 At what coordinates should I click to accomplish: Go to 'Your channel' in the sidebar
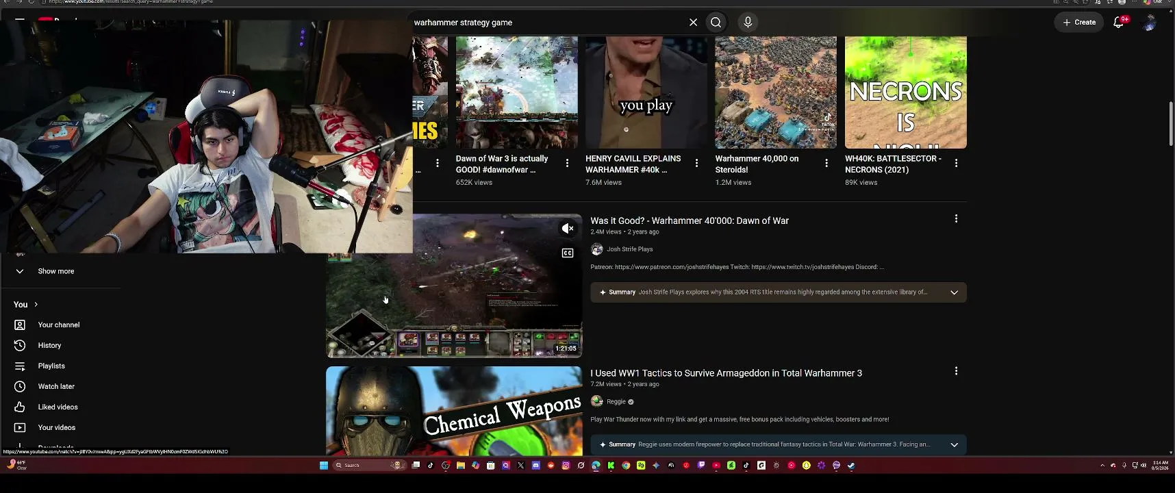[x=59, y=325]
